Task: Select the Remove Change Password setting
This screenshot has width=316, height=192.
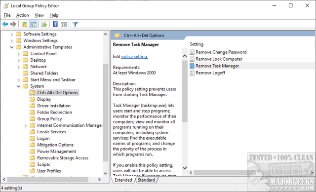Action: 221,52
